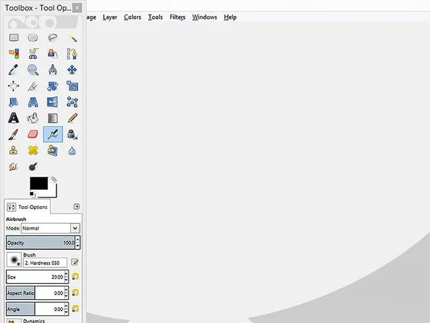Choose the Text tool
The image size is (430, 323).
(x=13, y=118)
